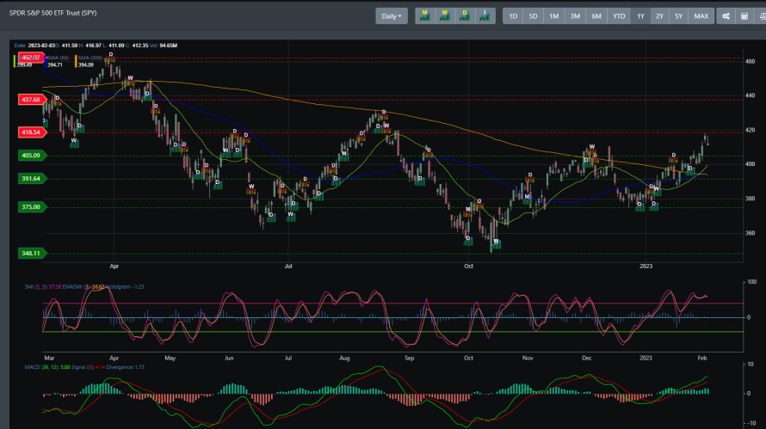Viewport: 766px width, 429px height.
Task: Set chart range to 3M
Action: [575, 16]
